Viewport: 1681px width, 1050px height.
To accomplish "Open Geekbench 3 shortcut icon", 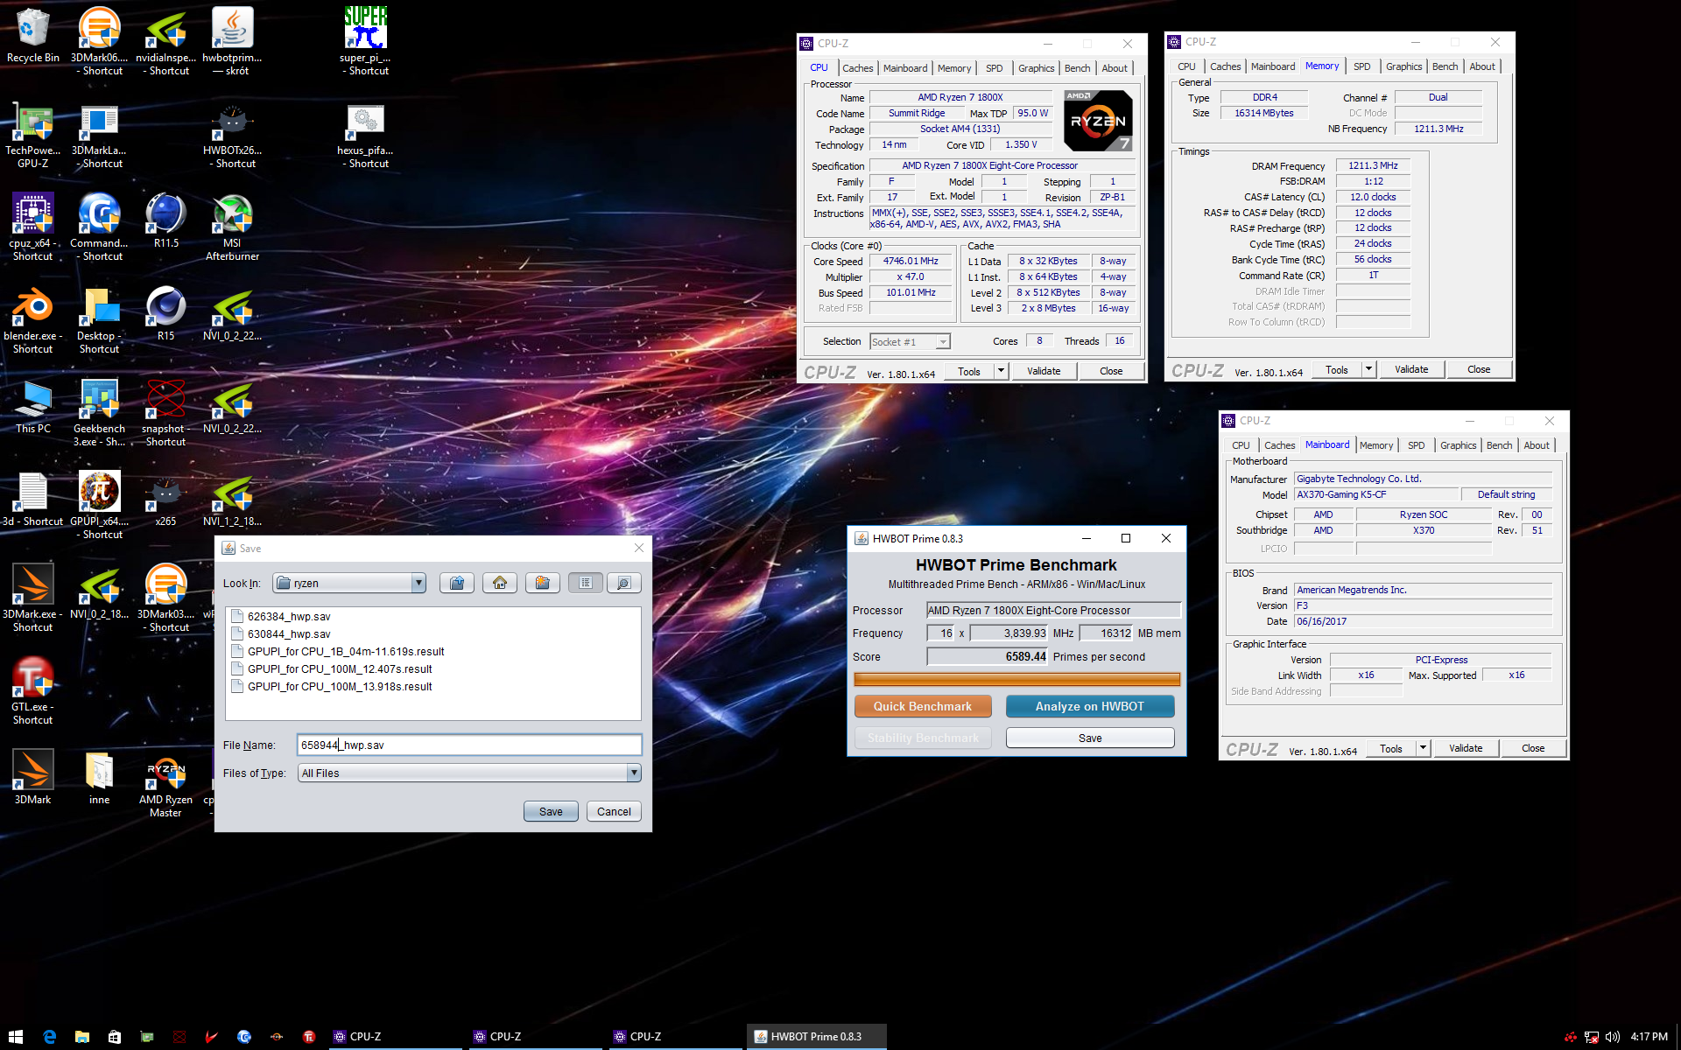I will [99, 412].
